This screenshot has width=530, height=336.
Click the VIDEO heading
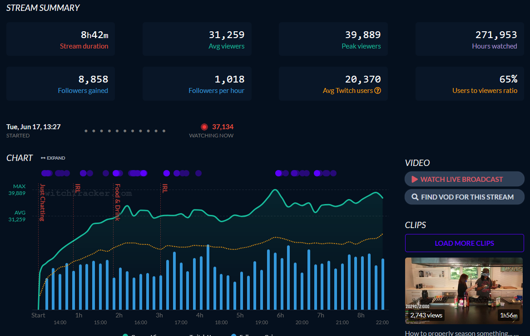pyautogui.click(x=417, y=163)
